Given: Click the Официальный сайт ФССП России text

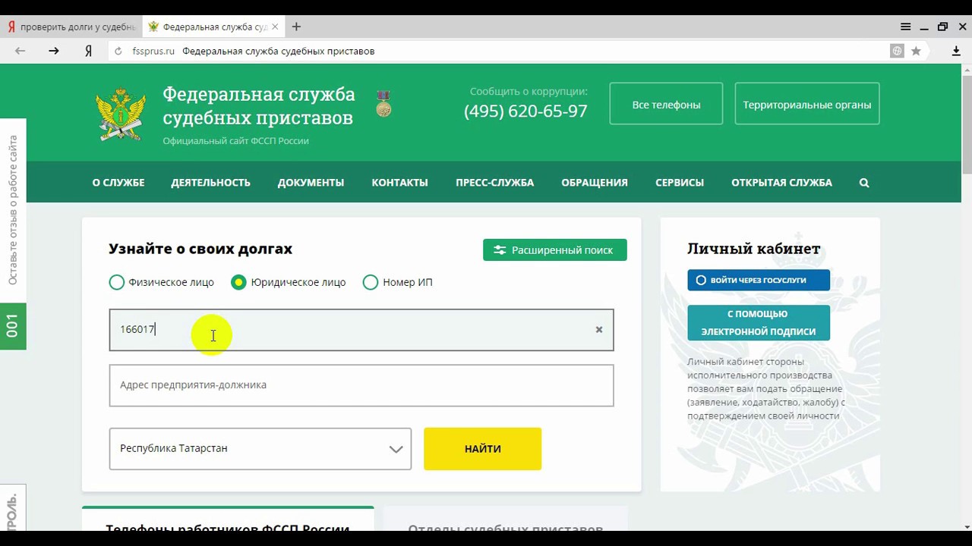Looking at the screenshot, I should (x=235, y=141).
